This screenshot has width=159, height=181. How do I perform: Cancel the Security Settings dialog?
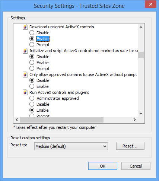(x=136, y=166)
